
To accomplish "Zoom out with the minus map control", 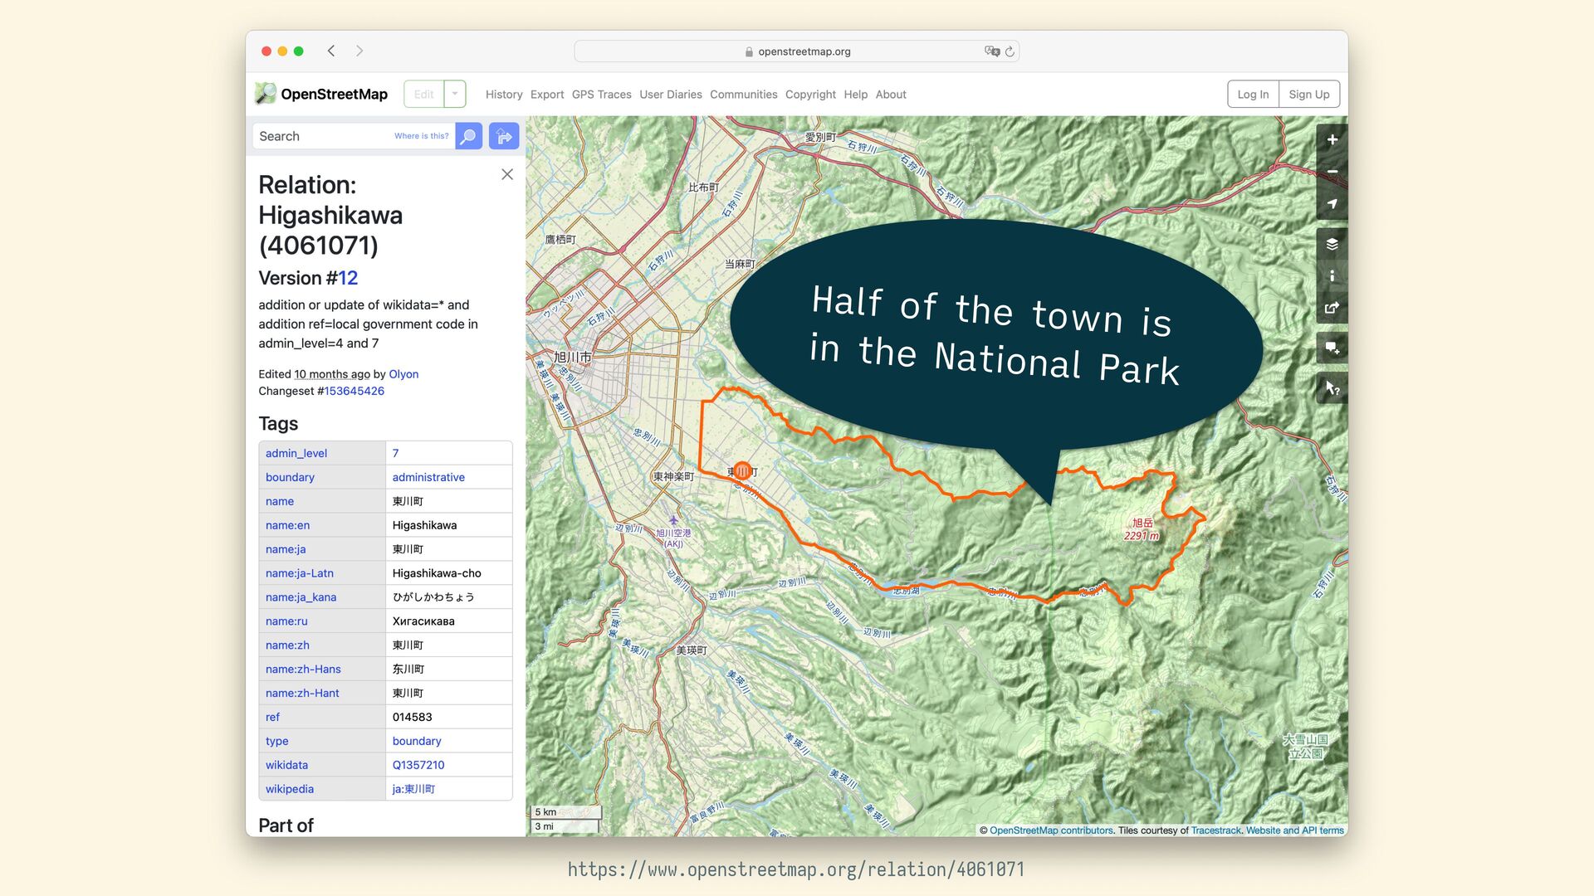I will 1332,172.
